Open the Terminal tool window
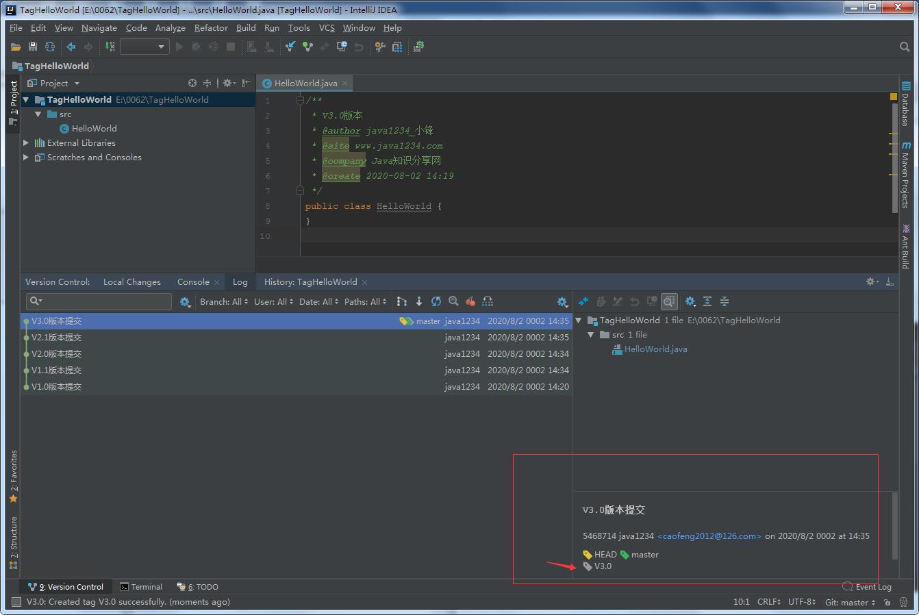Screen dimensions: 919x615 point(141,586)
